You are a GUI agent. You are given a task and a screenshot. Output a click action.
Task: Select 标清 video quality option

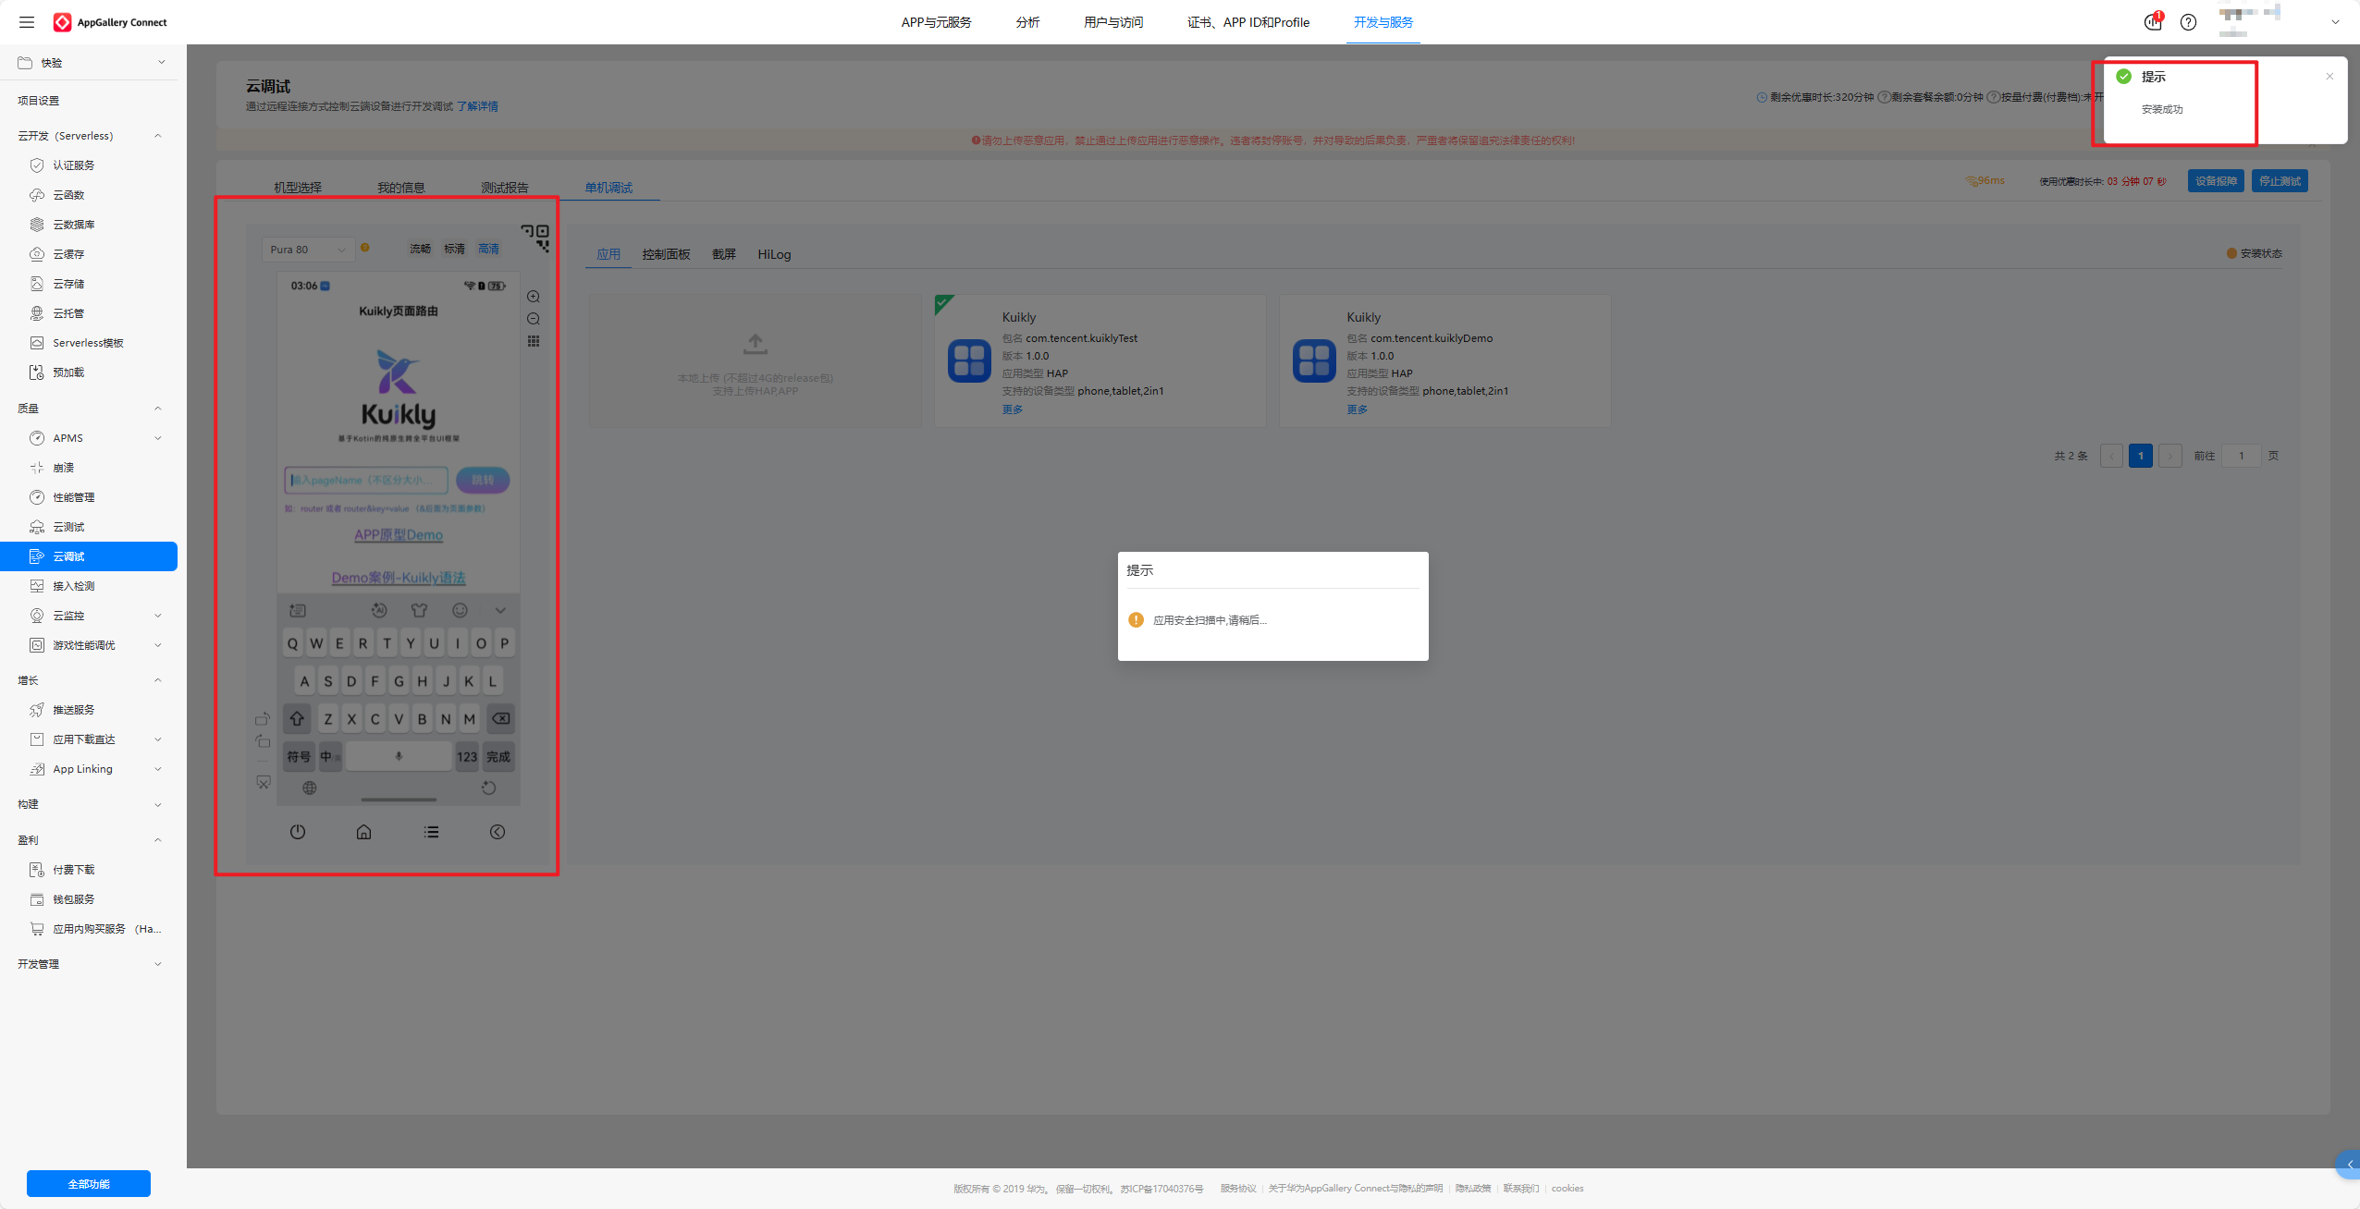[x=454, y=249]
